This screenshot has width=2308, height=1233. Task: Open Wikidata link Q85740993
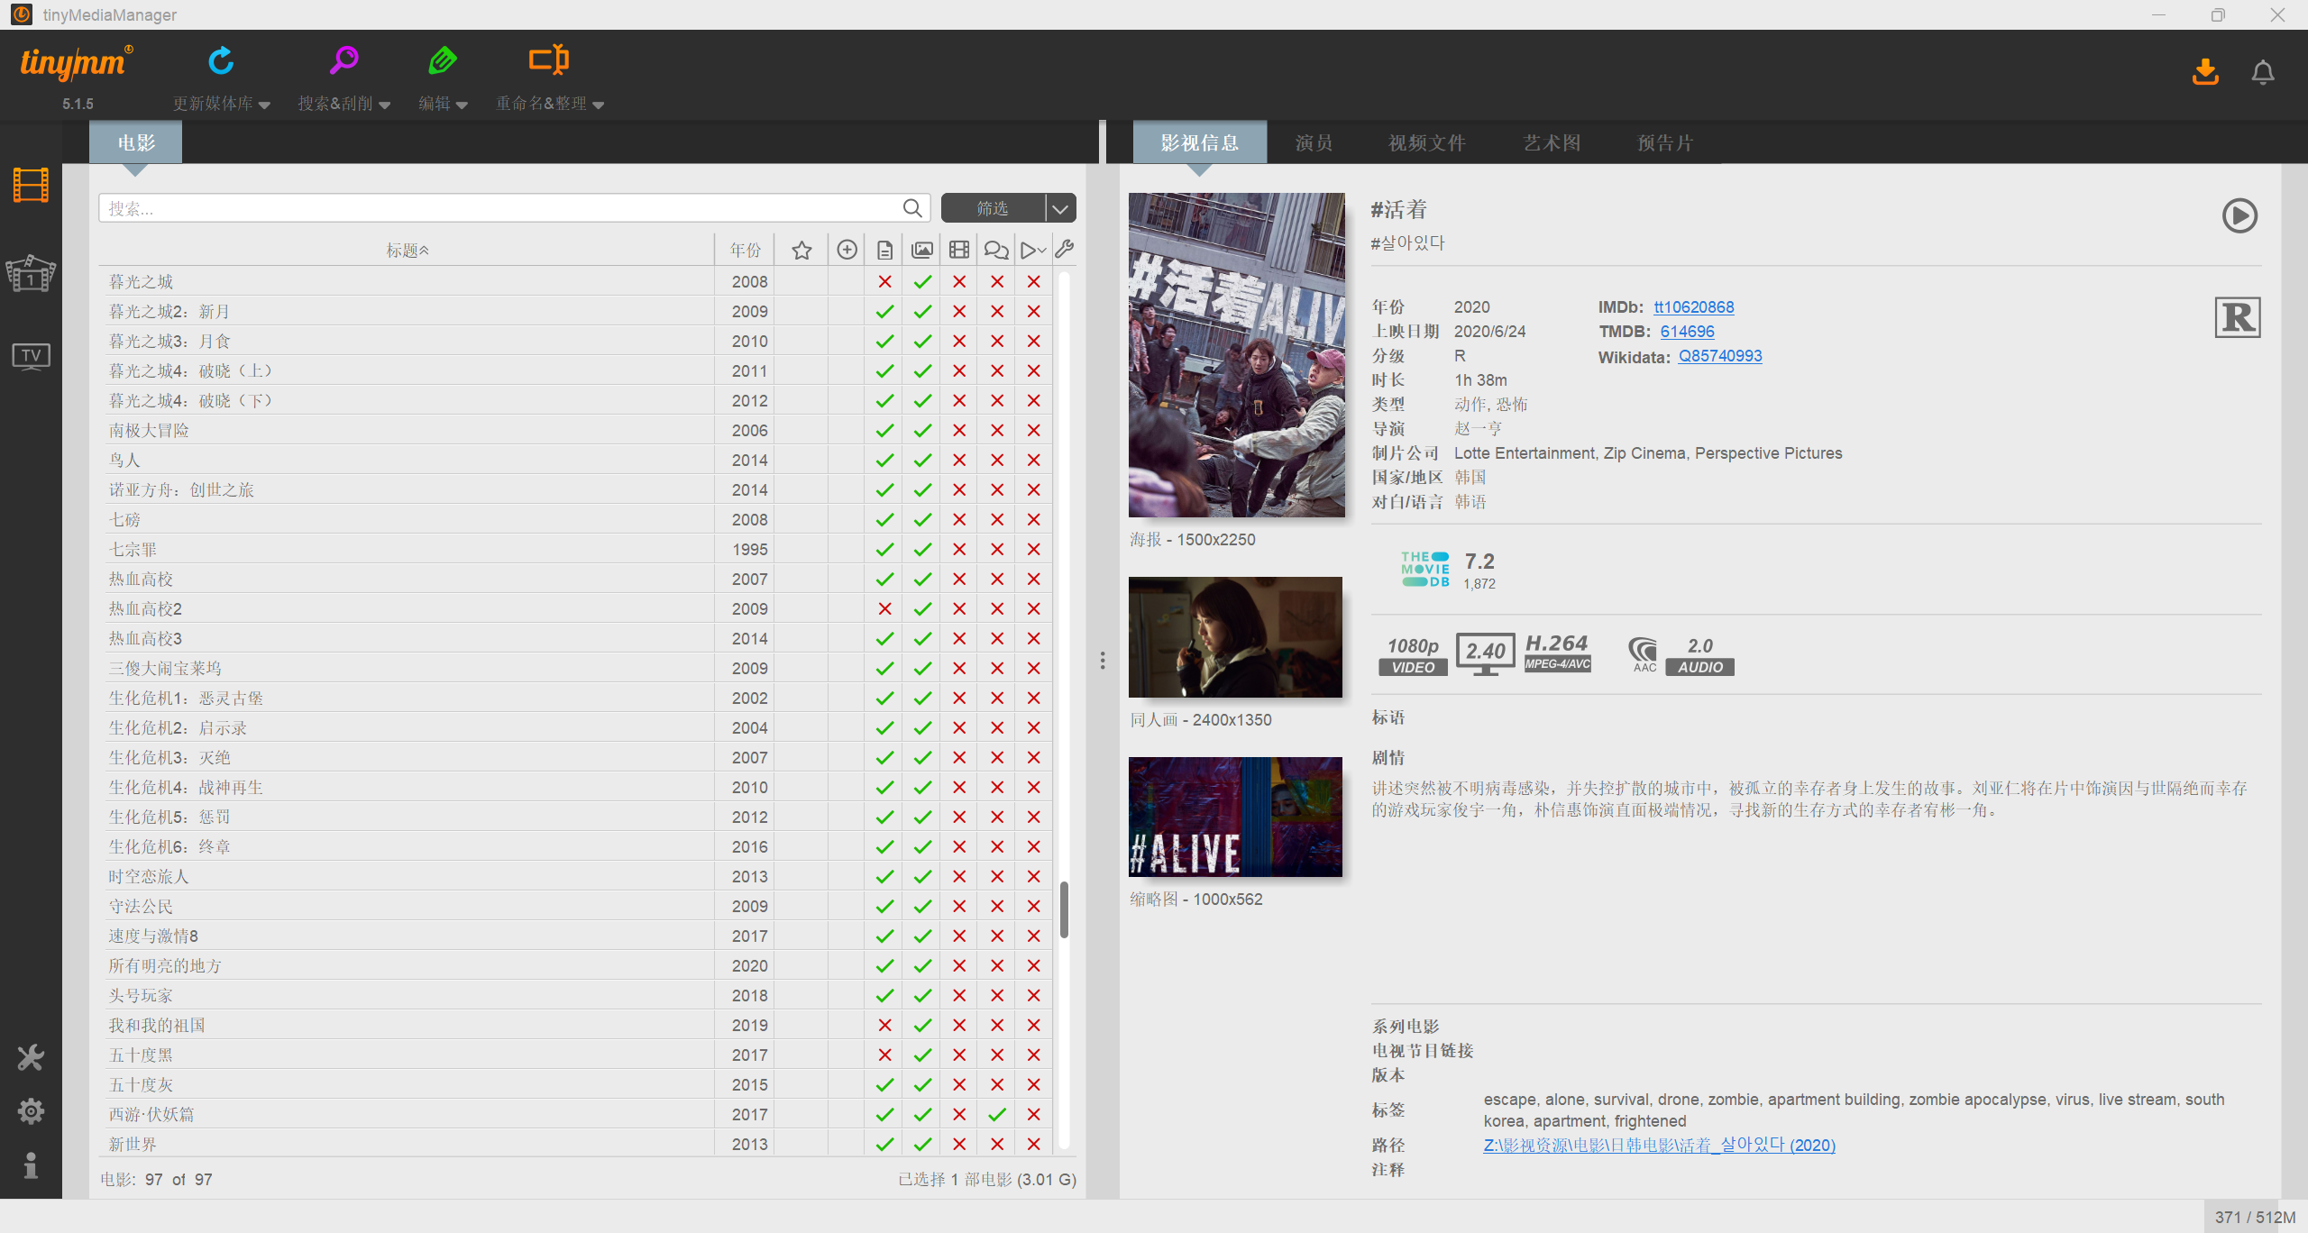click(x=1720, y=356)
